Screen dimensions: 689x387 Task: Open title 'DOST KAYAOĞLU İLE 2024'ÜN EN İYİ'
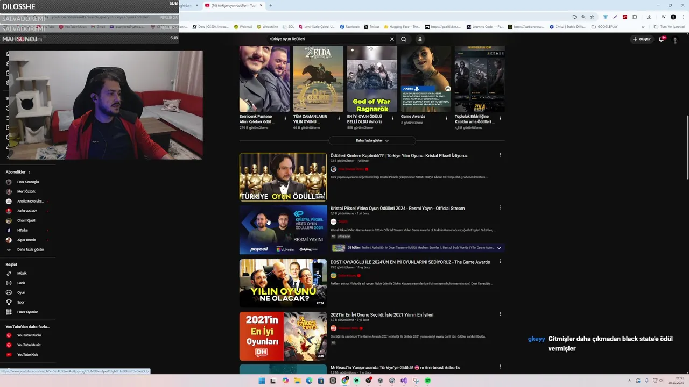pyautogui.click(x=410, y=262)
